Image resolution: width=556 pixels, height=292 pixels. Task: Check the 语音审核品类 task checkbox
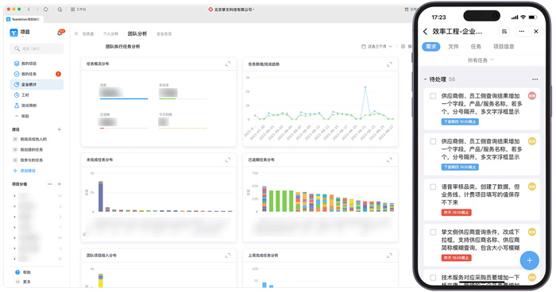tap(433, 186)
